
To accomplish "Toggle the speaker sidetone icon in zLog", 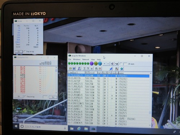I will click(112, 64).
